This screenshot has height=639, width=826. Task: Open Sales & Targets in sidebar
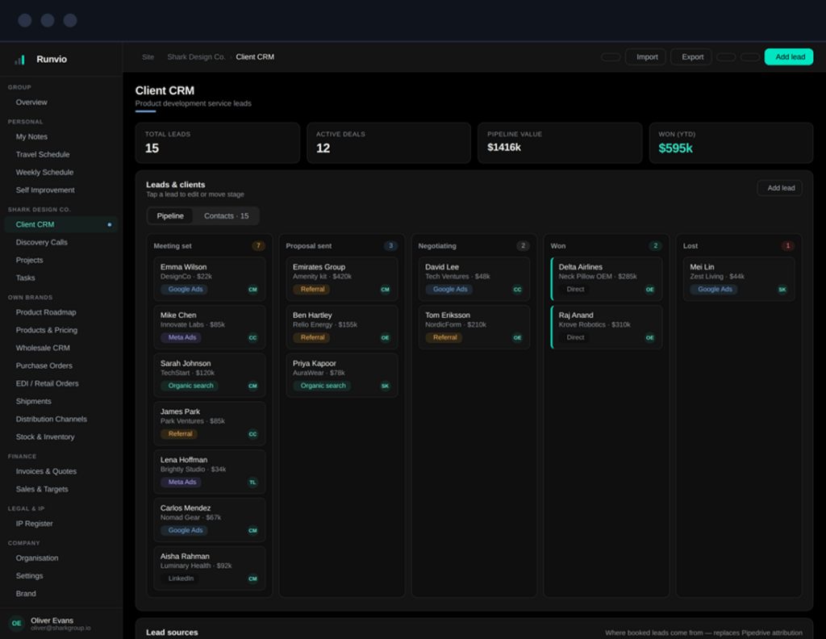[61, 490]
